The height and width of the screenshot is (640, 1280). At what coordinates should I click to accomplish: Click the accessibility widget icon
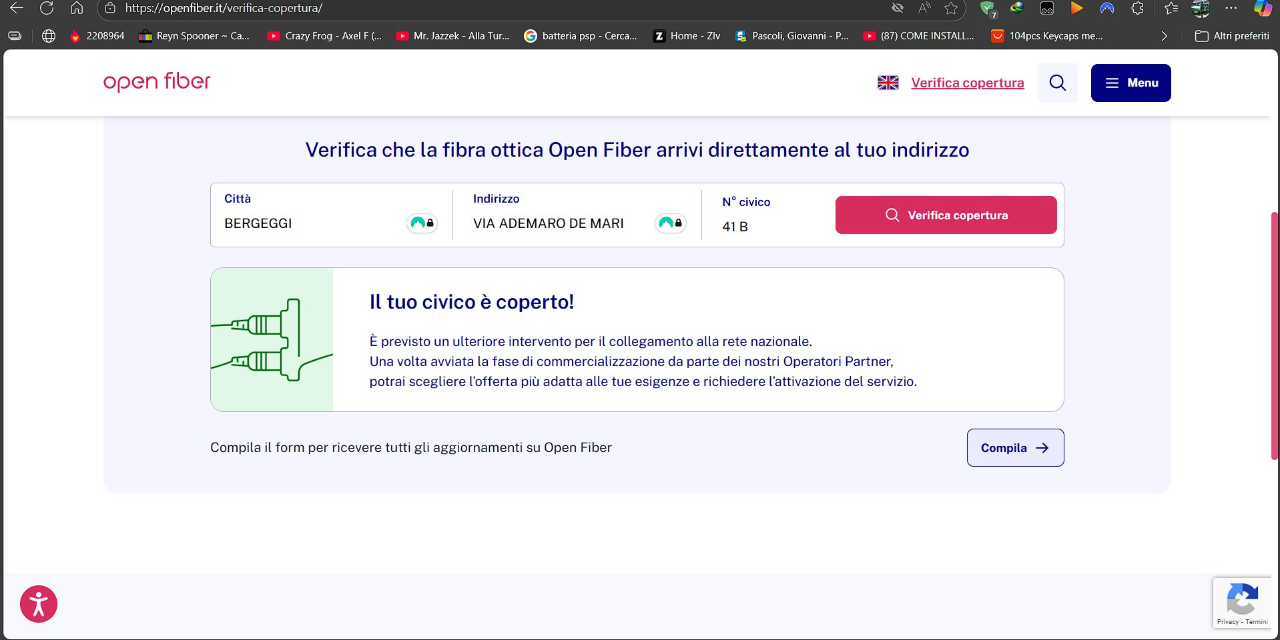coord(39,604)
